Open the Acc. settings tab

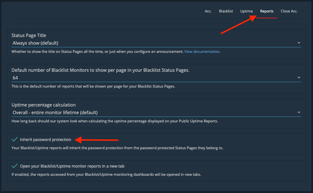coord(208,11)
